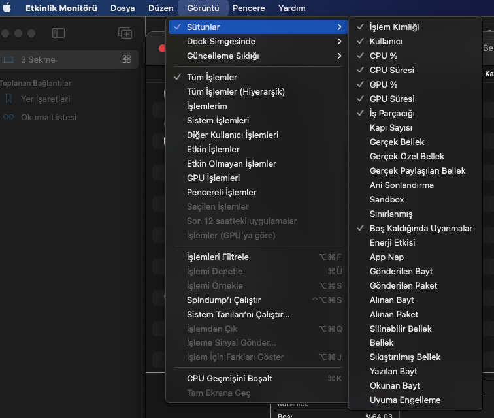Enable Bellek column
The image size is (494, 418).
coord(415,342)
